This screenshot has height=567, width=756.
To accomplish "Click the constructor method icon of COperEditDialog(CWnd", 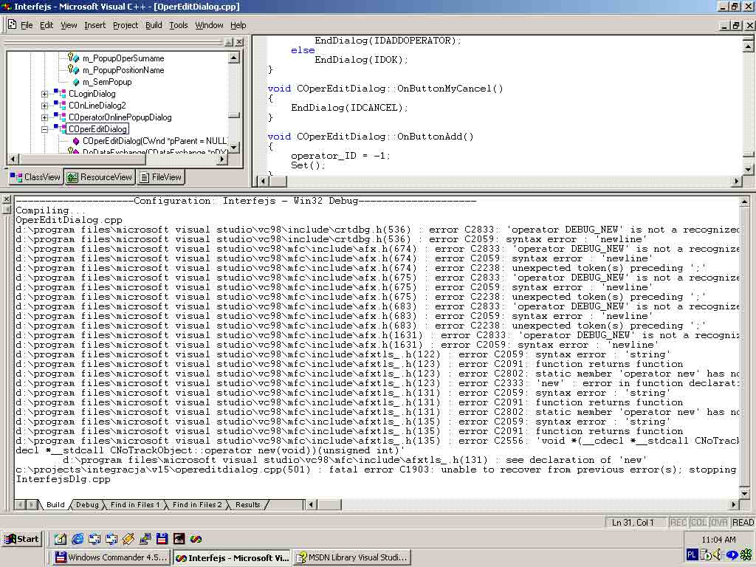I will coord(76,141).
